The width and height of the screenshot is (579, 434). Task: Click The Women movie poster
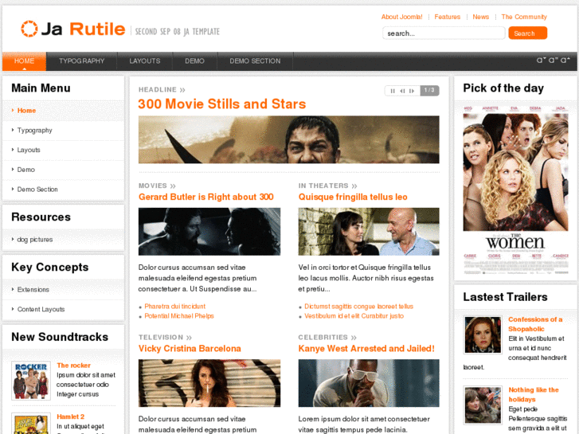pos(515,190)
